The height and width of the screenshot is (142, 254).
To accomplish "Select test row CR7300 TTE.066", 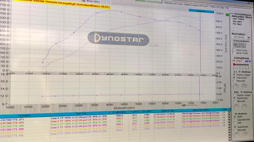I will coord(12,136).
